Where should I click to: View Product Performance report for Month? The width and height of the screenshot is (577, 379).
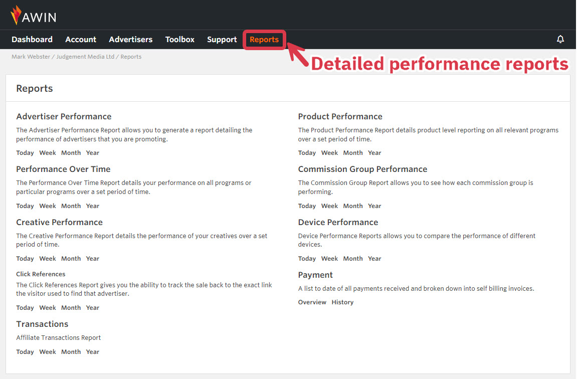coord(353,153)
